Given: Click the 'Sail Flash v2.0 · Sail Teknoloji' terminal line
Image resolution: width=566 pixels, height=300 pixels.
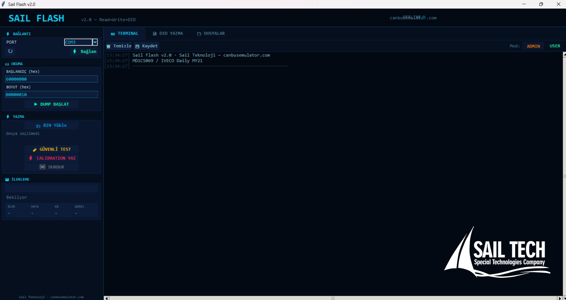Looking at the screenshot, I should (201, 55).
